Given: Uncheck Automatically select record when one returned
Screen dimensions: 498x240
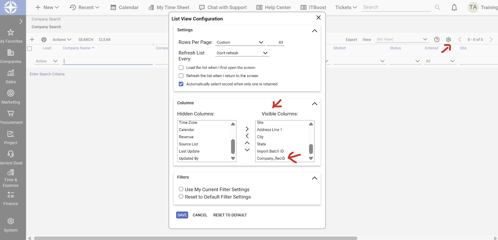Looking at the screenshot, I should [x=181, y=84].
